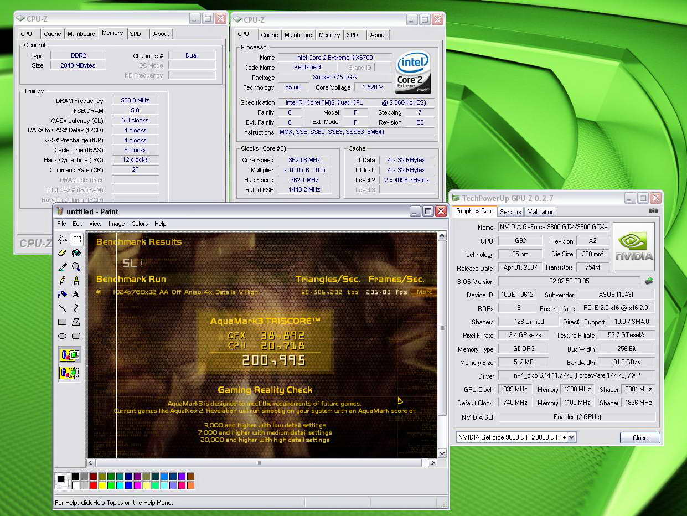687x516 pixels.
Task: Click the GPU-Z camera screenshot icon
Action: [653, 211]
